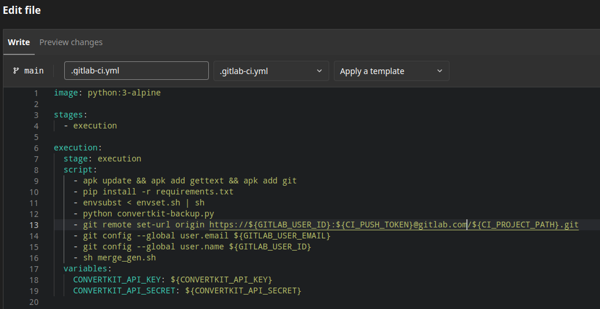The height and width of the screenshot is (309, 600).
Task: Click the main branch label
Action: (x=34, y=71)
